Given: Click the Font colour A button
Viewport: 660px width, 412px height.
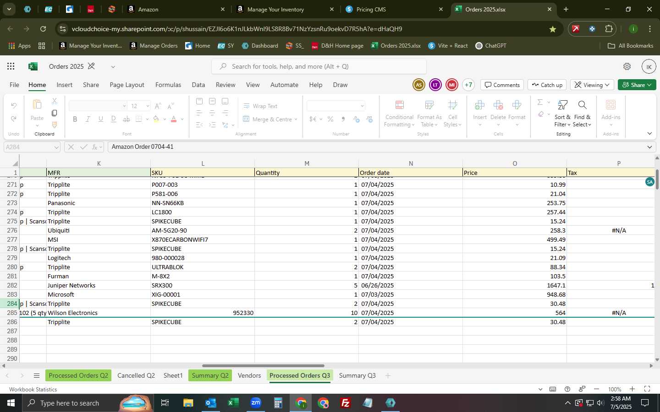Looking at the screenshot, I should [174, 119].
